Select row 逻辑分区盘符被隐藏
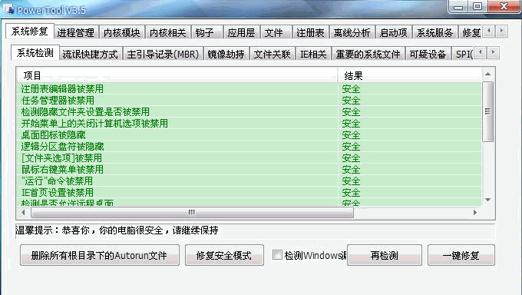 click(x=249, y=146)
